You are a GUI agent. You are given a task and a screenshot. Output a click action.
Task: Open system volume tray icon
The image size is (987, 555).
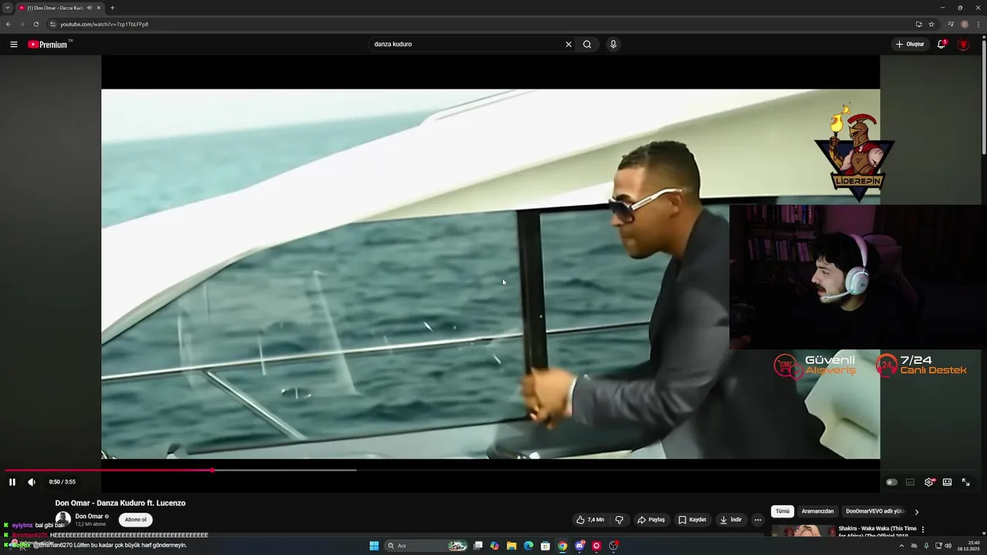tap(948, 546)
